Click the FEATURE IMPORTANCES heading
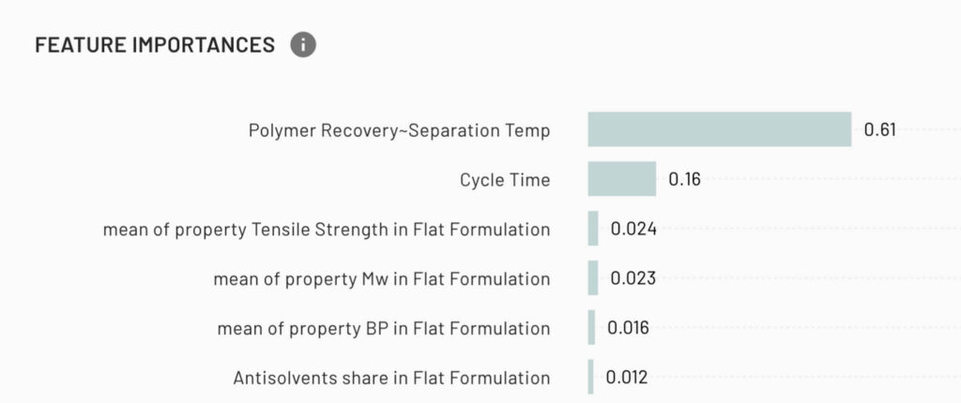The image size is (961, 403). (155, 45)
